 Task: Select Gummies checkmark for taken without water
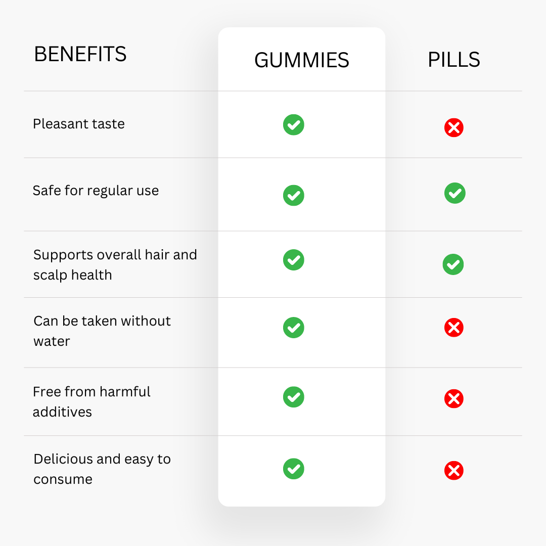click(294, 328)
